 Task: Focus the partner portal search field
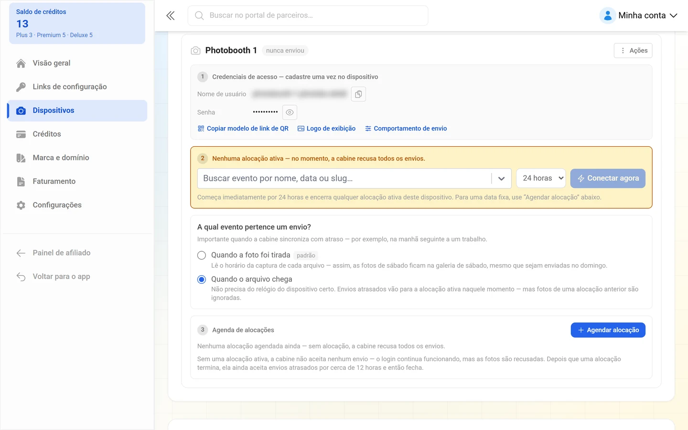click(x=308, y=16)
